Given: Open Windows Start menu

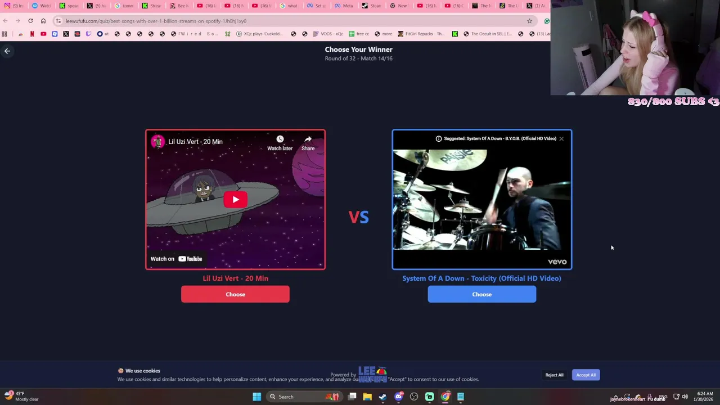Looking at the screenshot, I should pyautogui.click(x=256, y=397).
